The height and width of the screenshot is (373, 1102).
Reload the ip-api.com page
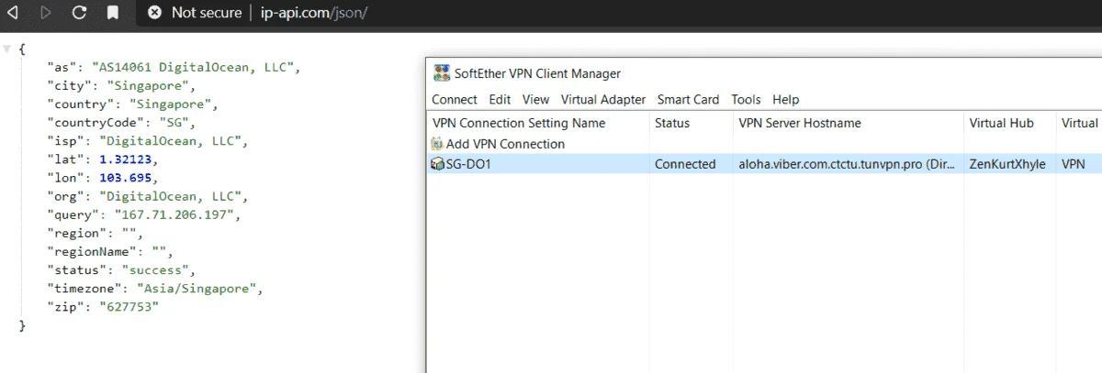tap(79, 13)
